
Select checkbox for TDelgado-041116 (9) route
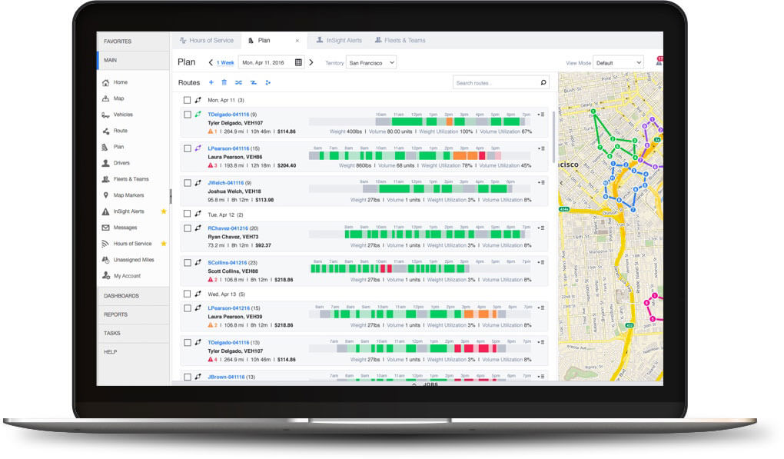[188, 115]
